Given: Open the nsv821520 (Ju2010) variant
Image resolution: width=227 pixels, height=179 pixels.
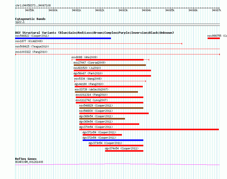Looking at the screenshot, I should point(87,68).
